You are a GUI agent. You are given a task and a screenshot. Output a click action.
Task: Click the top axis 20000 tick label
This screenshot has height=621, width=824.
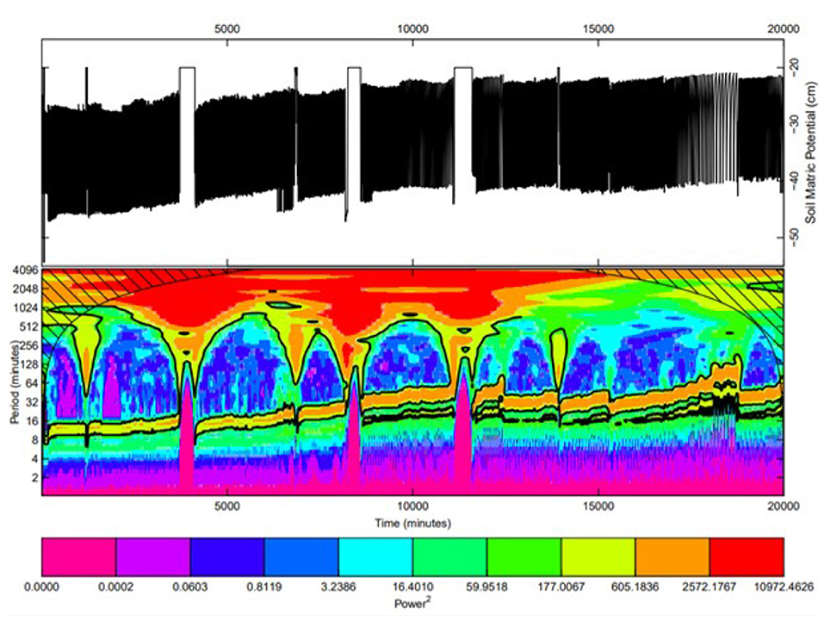coord(784,29)
